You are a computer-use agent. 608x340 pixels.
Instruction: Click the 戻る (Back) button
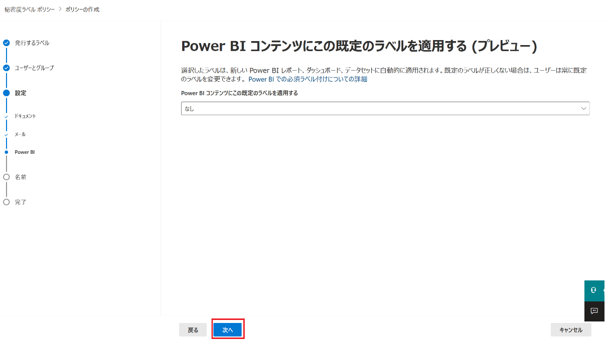pos(193,330)
